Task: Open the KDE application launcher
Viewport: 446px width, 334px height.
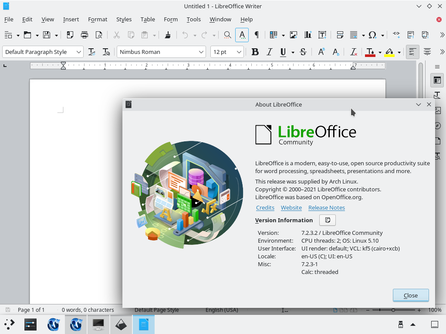Action: [x=10, y=324]
